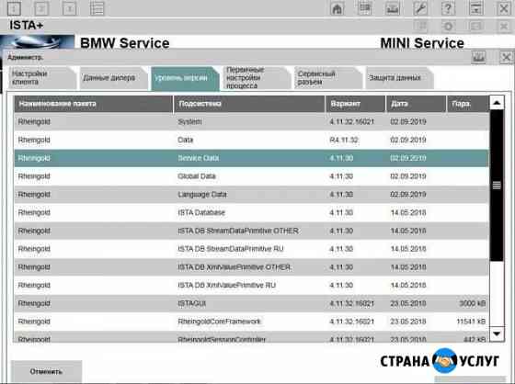Open the home screen via house icon
This screenshot has width=515, height=384.
pyautogui.click(x=337, y=8)
